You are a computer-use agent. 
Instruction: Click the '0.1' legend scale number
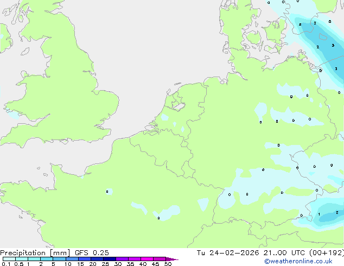click(x=6, y=264)
